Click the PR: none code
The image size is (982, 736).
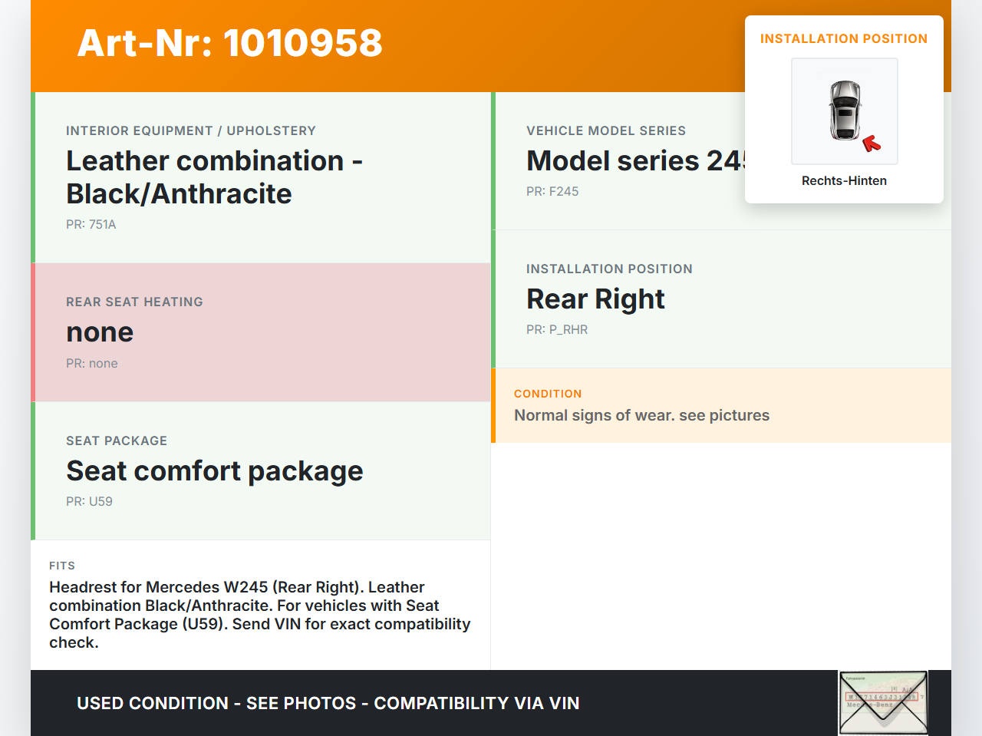coord(92,363)
